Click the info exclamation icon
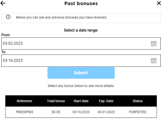 pos(8,17)
